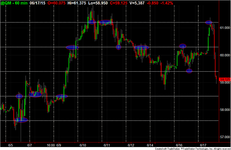The width and height of the screenshot is (231, 150).
Task: Click the 58.000 price axis label
Action: [x=225, y=110]
